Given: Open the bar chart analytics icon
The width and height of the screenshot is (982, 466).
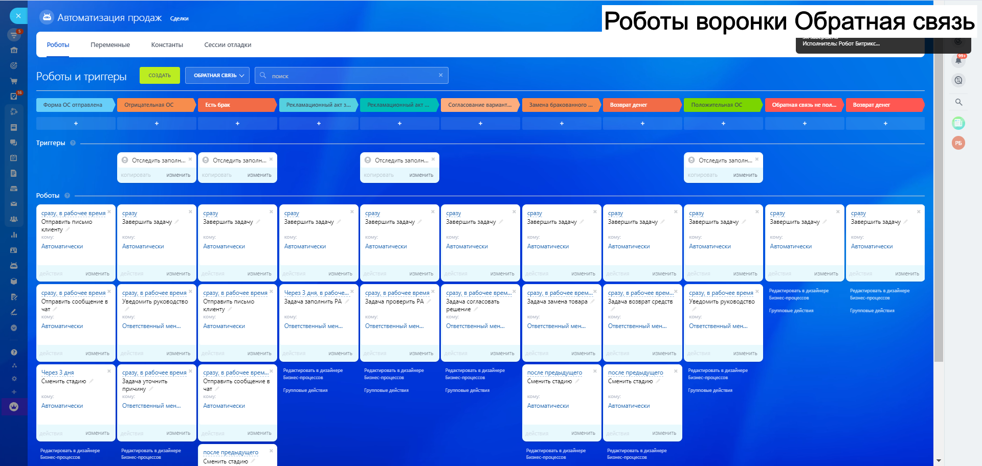Looking at the screenshot, I should click(x=14, y=235).
